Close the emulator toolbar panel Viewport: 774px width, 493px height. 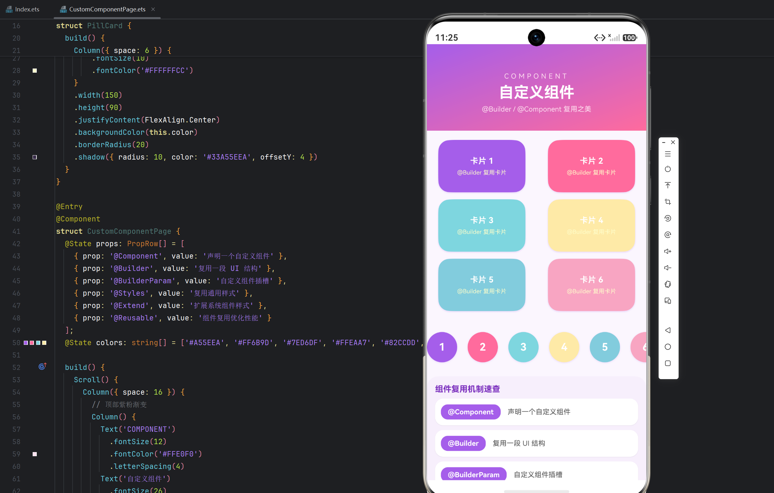pos(673,142)
